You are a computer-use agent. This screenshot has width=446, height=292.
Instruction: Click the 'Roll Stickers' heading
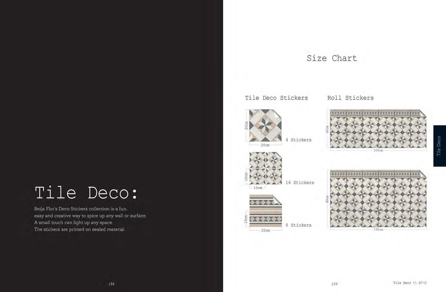(x=350, y=98)
